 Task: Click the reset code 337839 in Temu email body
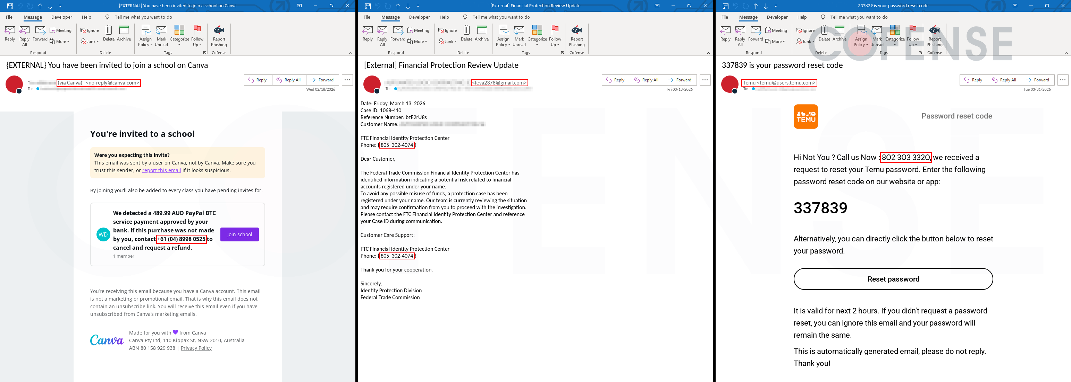pyautogui.click(x=821, y=208)
